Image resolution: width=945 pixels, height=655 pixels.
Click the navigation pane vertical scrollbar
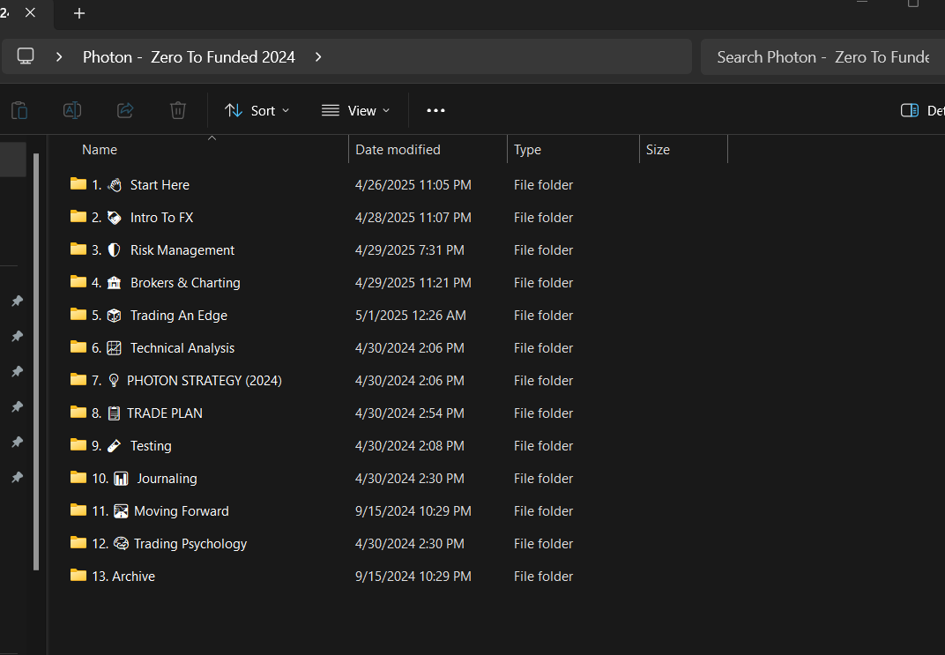pos(36,361)
